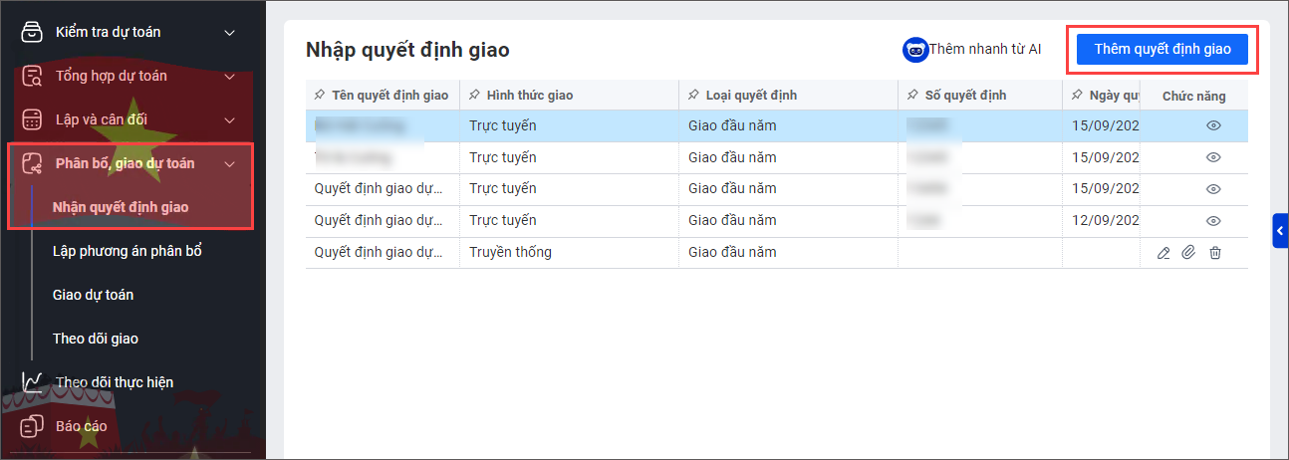
Task: Expand the Tổng hợp dự toán chevron
Action: [x=230, y=76]
